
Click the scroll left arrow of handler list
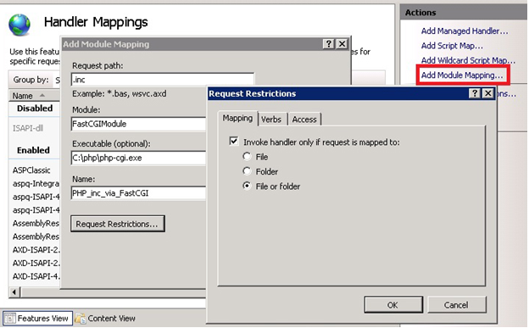coord(14,292)
